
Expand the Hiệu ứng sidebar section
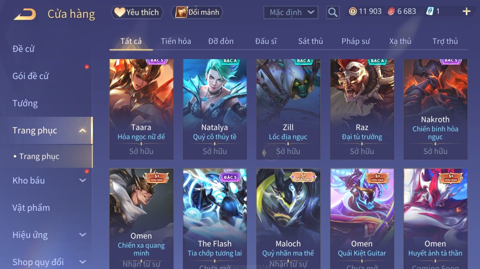(x=83, y=235)
